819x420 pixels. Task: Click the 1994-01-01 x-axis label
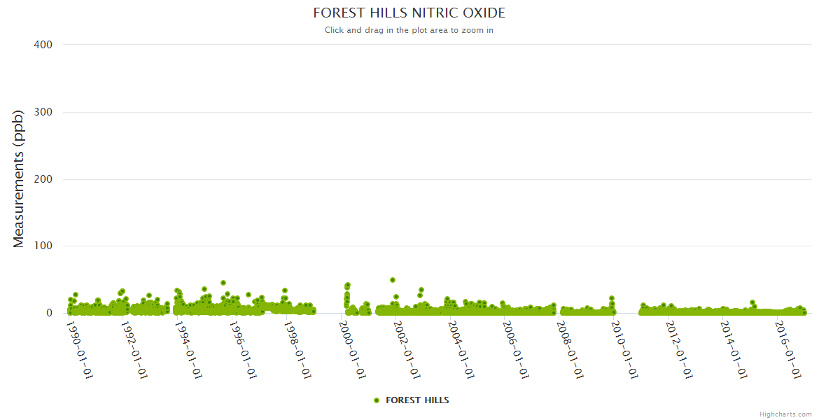click(x=189, y=350)
